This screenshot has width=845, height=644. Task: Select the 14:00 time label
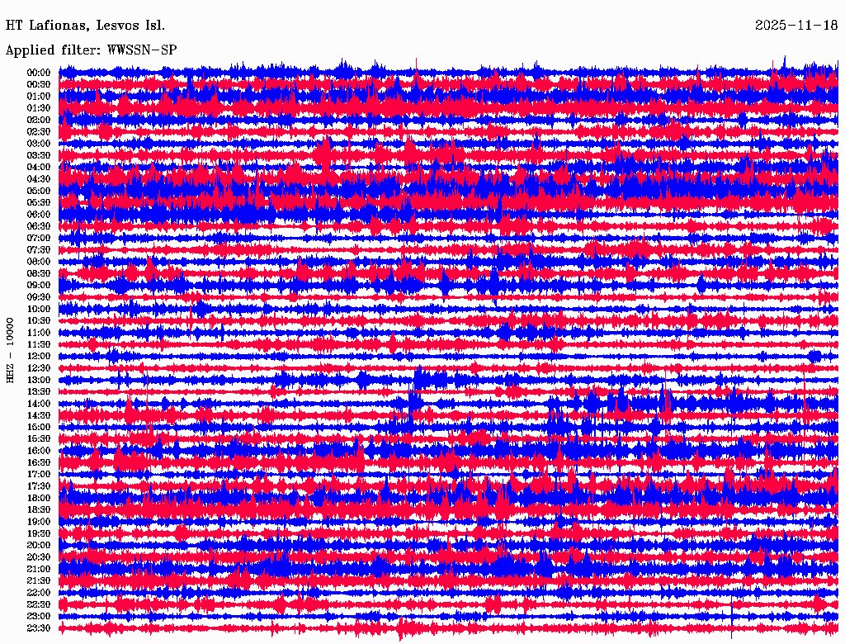[x=38, y=404]
